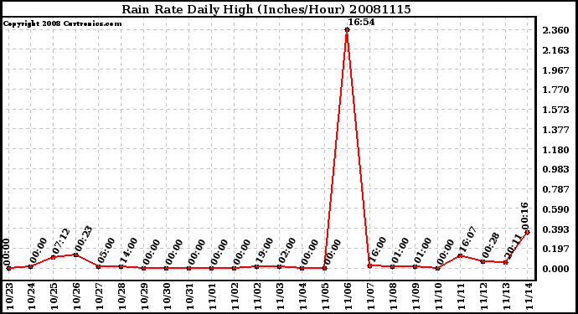
Task: Click the 11/10 date label
Action: [439, 296]
